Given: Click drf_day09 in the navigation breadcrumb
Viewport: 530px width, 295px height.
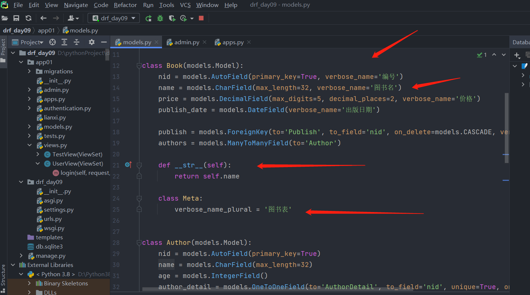Looking at the screenshot, I should [17, 31].
